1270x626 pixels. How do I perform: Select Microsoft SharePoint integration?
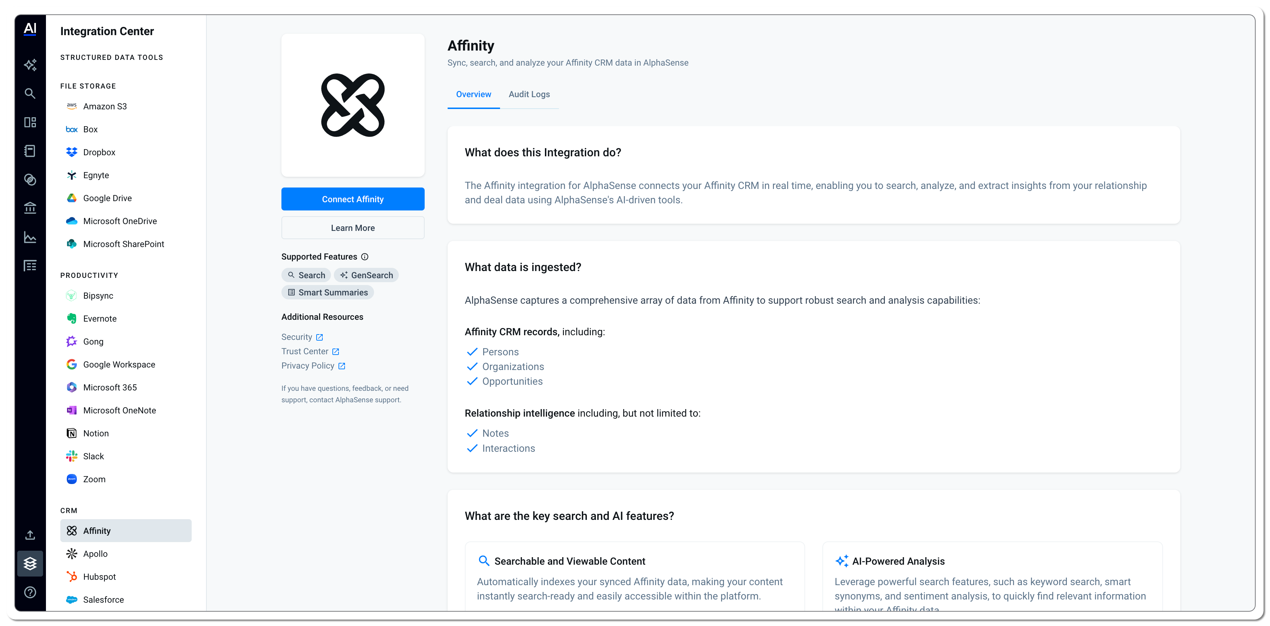coord(126,244)
